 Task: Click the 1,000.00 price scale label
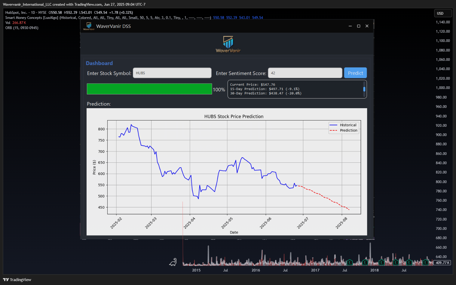(x=443, y=88)
